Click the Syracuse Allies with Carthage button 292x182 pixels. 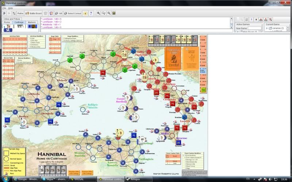(x=87, y=173)
